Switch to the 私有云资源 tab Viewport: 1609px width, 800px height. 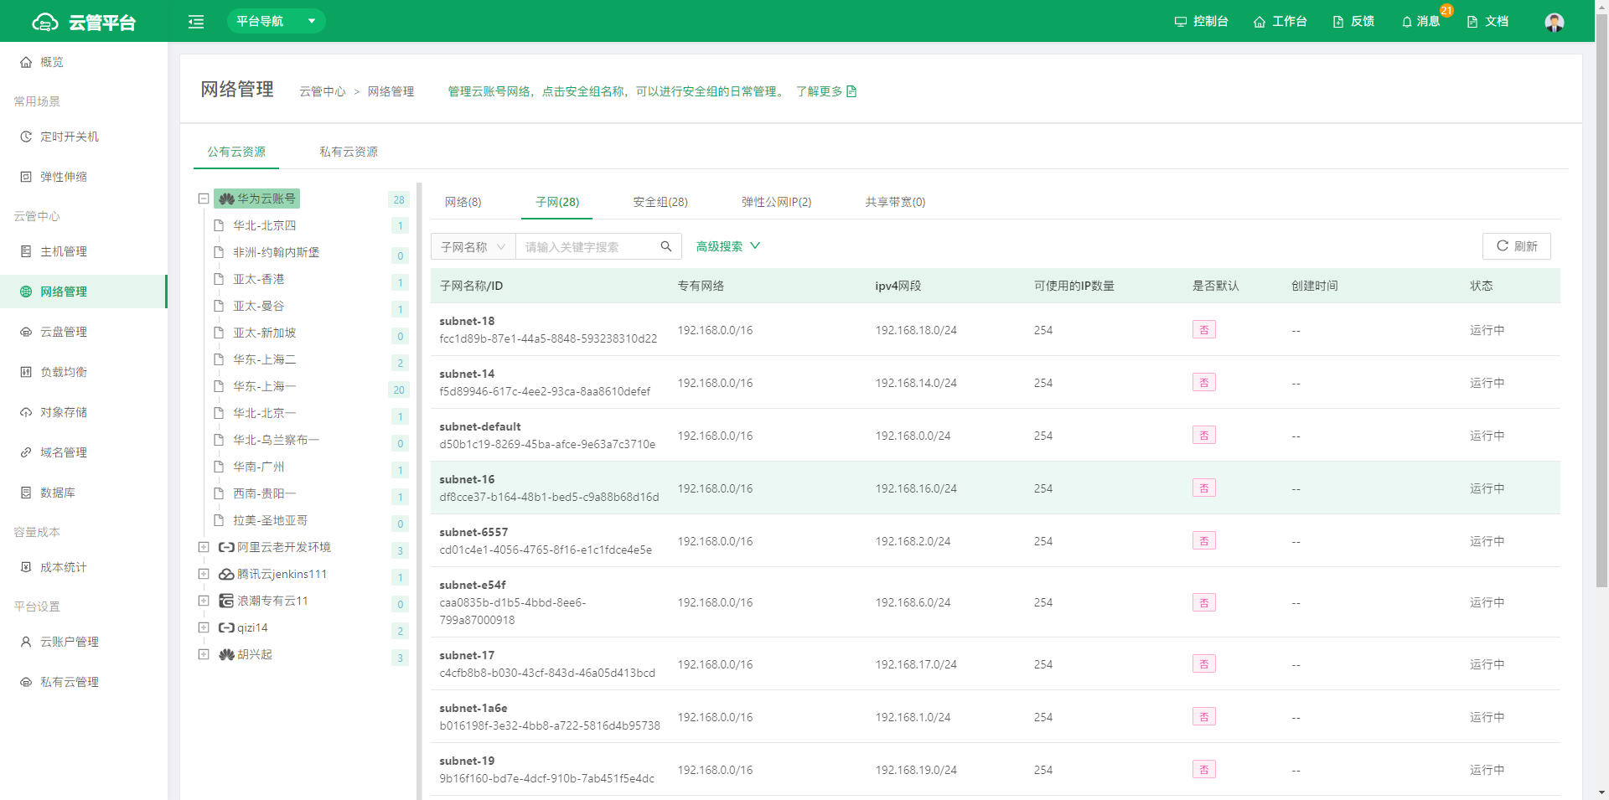tap(349, 152)
